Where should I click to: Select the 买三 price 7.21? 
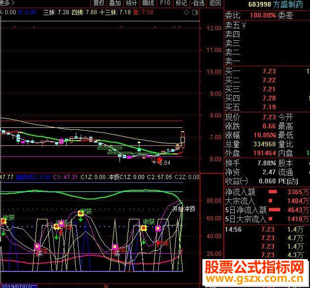[x=269, y=89]
